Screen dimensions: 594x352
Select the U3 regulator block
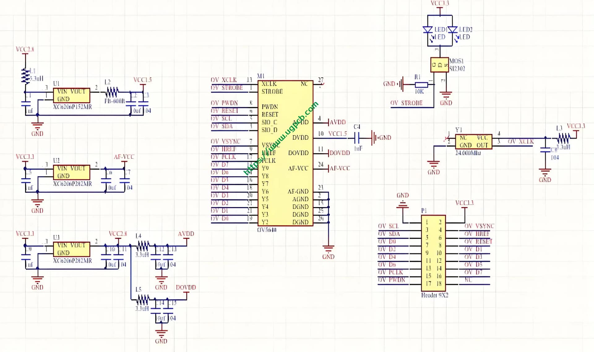pos(71,249)
